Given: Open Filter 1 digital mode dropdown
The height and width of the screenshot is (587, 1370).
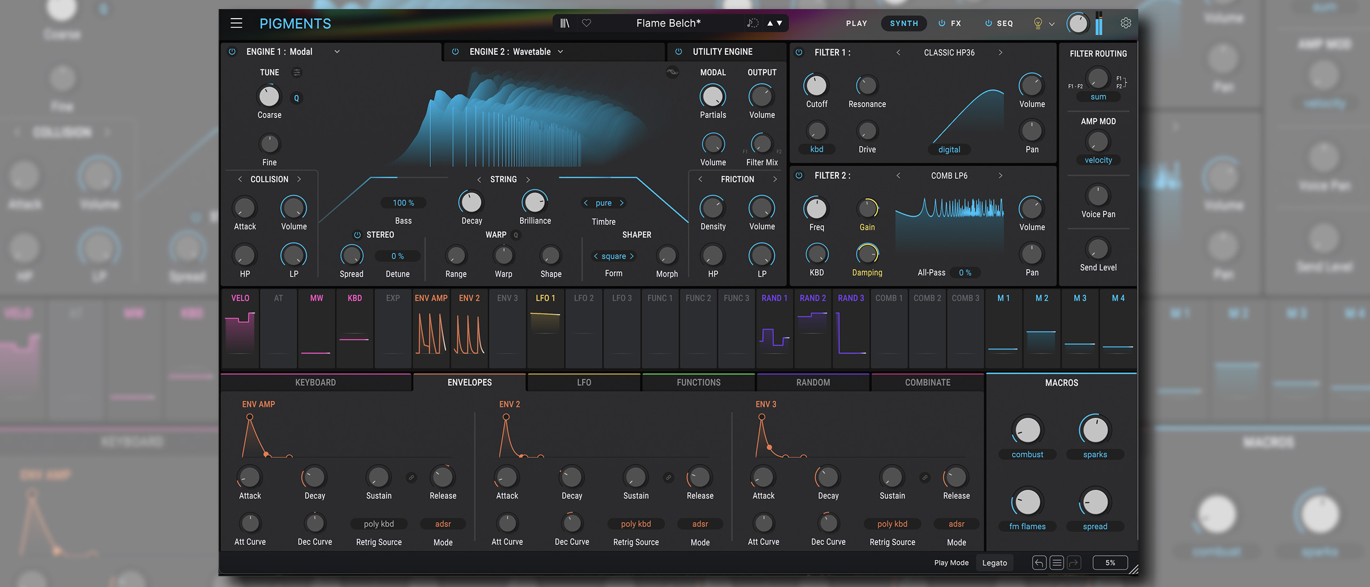Looking at the screenshot, I should [x=949, y=149].
